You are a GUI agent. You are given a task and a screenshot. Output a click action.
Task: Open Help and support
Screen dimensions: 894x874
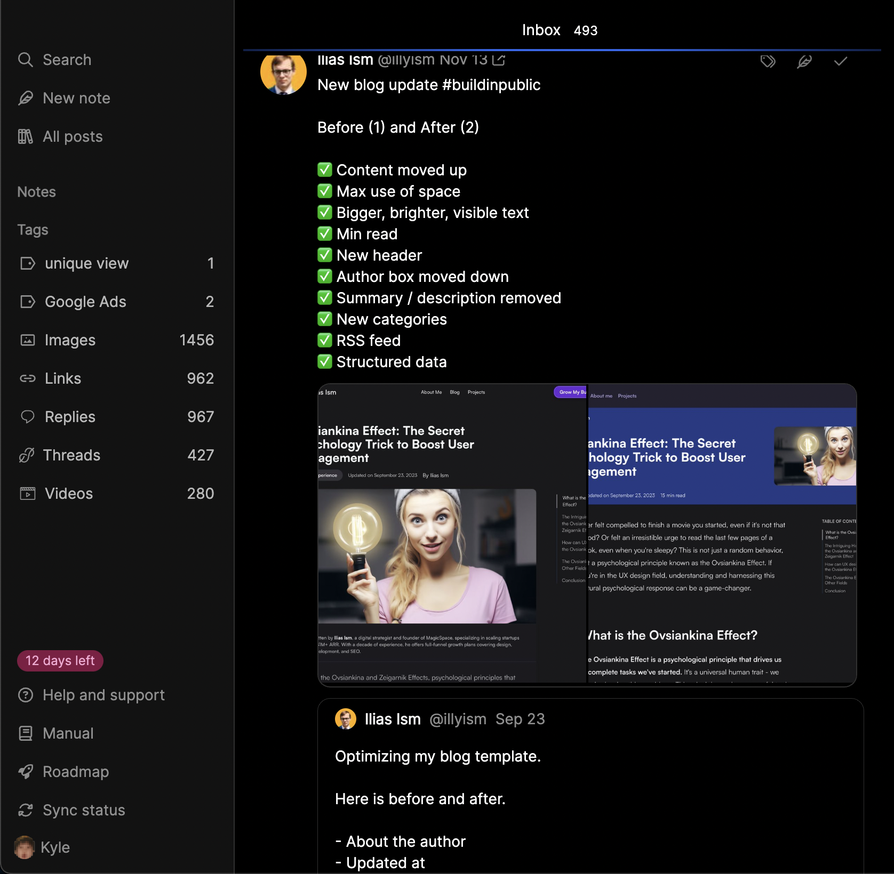pos(103,695)
